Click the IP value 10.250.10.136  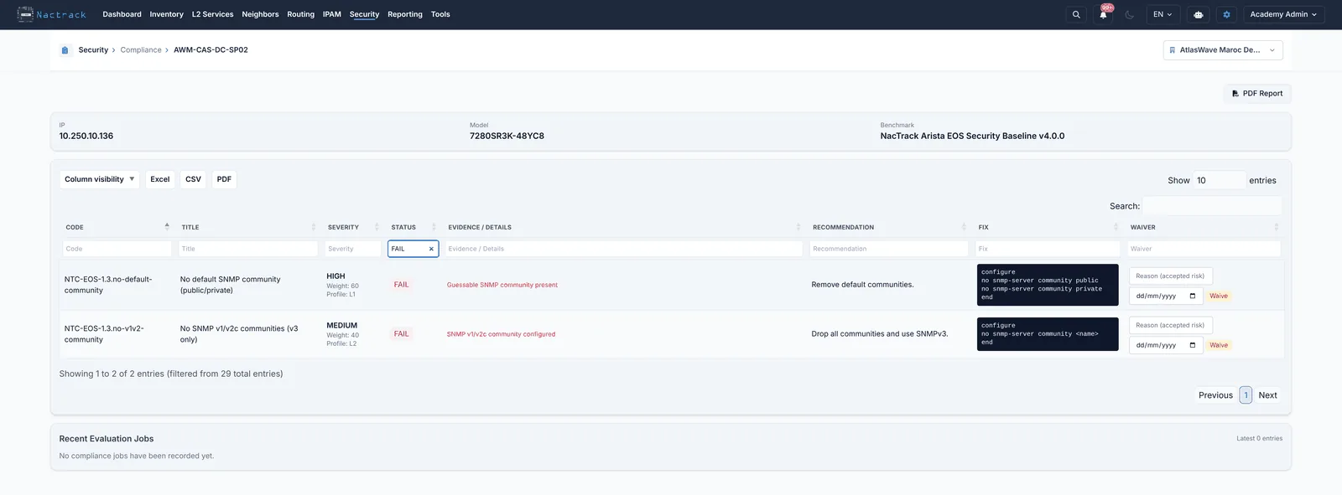(x=86, y=136)
